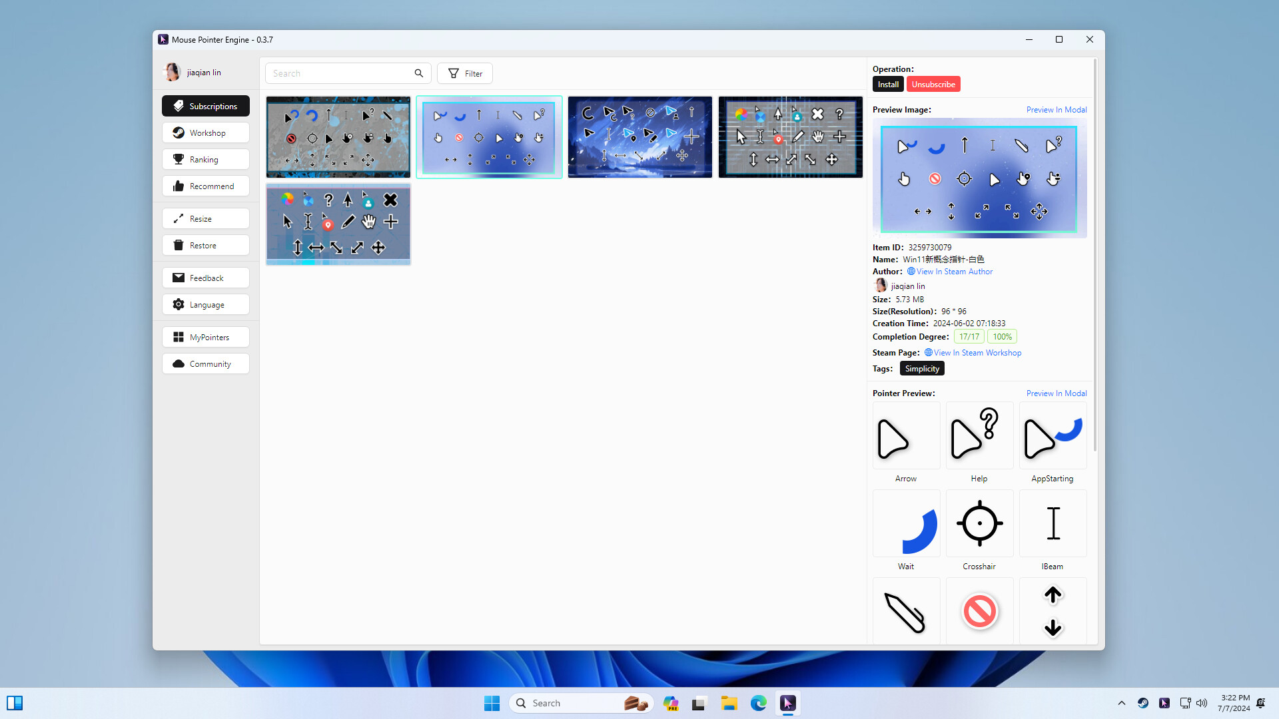Show hidden system tray icons
This screenshot has width=1279, height=719.
click(x=1121, y=703)
